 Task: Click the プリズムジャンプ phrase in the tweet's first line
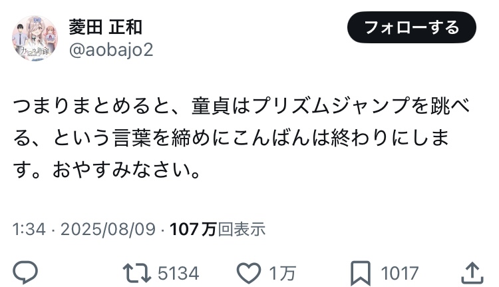(331, 106)
